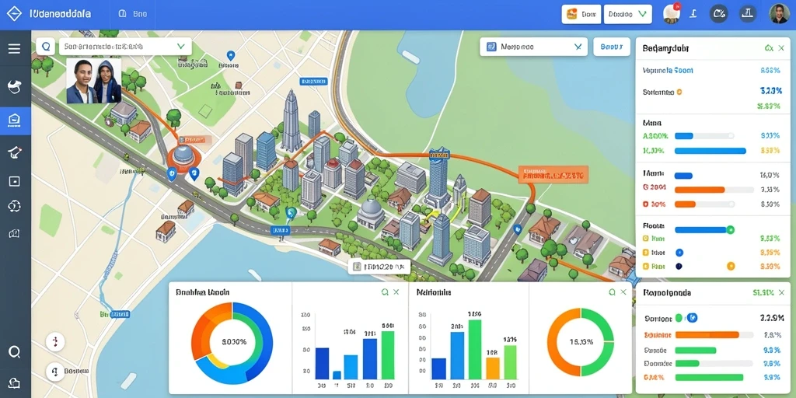Click the folded map icon in left sidebar

coord(14,233)
